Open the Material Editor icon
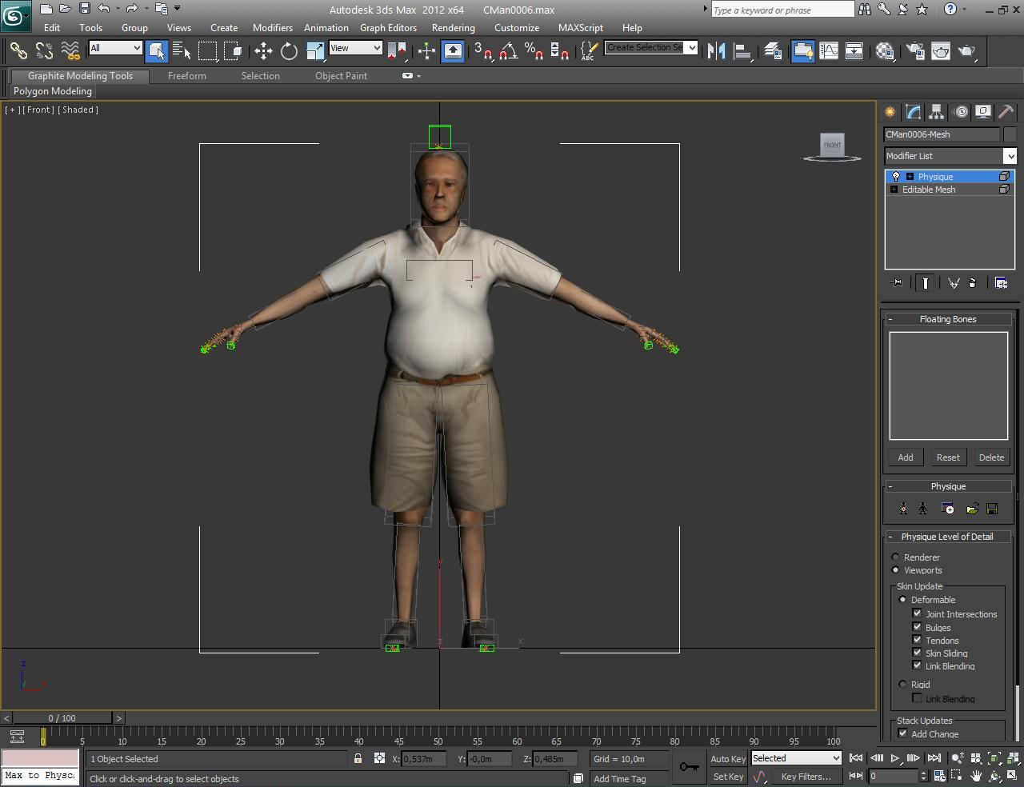The height and width of the screenshot is (787, 1024). (885, 51)
